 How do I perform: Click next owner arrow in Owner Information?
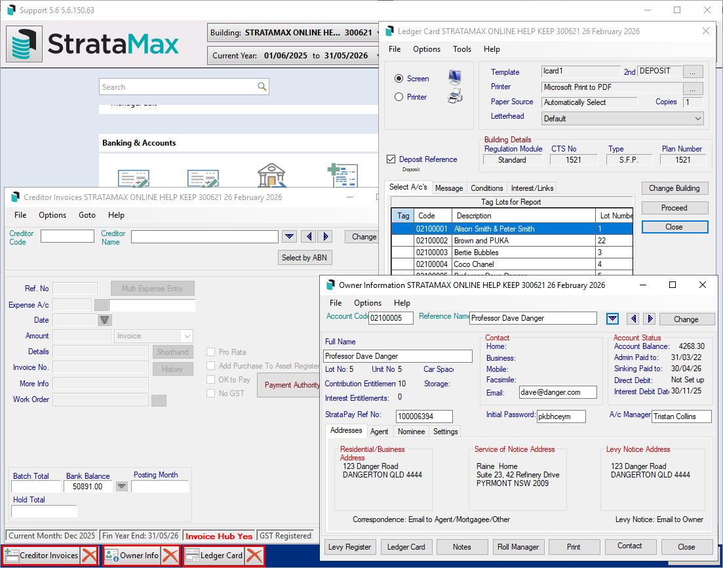pyautogui.click(x=650, y=319)
